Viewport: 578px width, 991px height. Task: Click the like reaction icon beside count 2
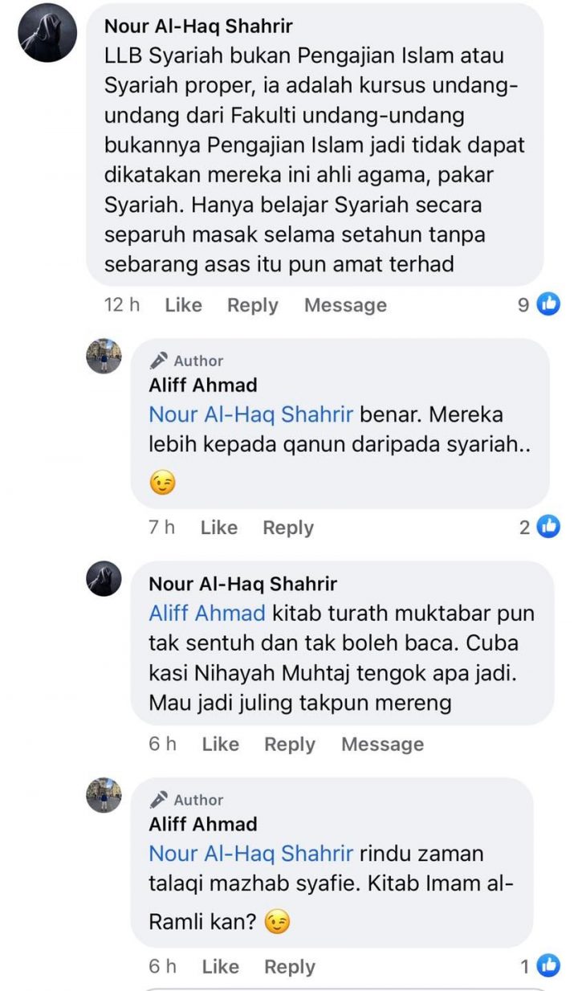[549, 527]
